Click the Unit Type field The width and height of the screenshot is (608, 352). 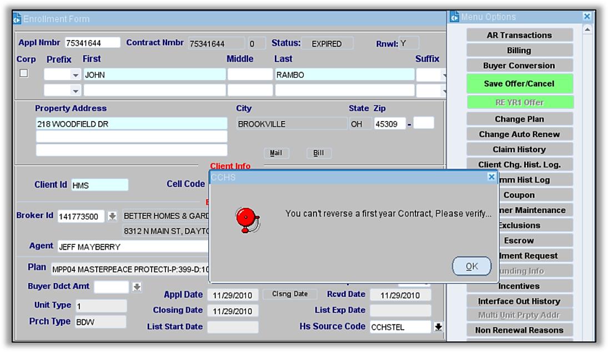pyautogui.click(x=101, y=306)
